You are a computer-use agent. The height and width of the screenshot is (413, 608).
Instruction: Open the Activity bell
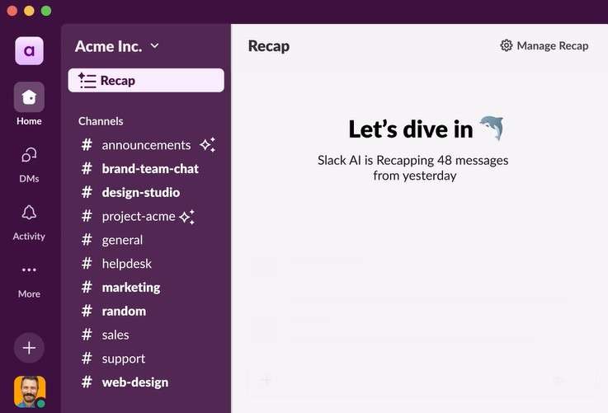tap(29, 223)
